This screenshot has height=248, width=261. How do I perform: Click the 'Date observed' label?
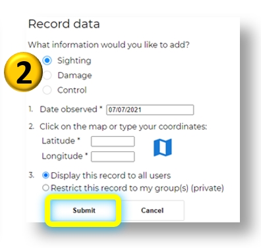[x=69, y=109]
